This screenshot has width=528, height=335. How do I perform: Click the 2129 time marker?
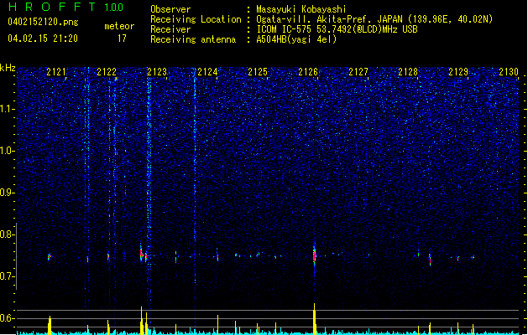458,72
